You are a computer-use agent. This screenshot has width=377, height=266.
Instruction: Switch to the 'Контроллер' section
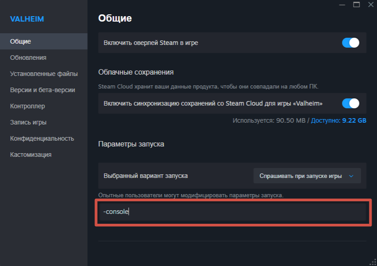[x=44, y=106]
